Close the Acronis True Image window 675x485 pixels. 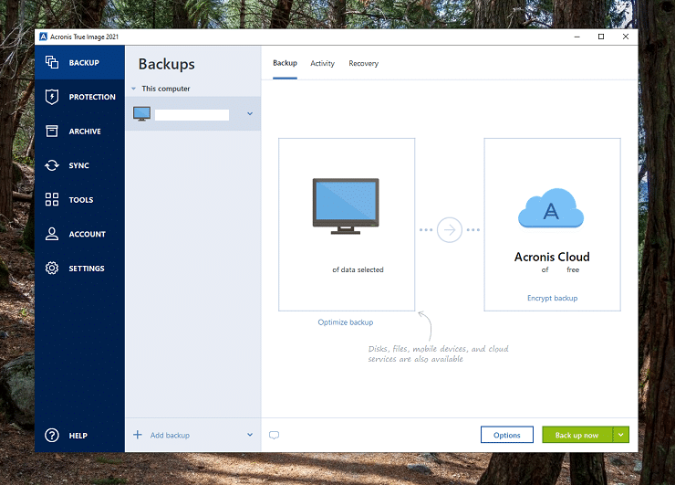tap(626, 37)
